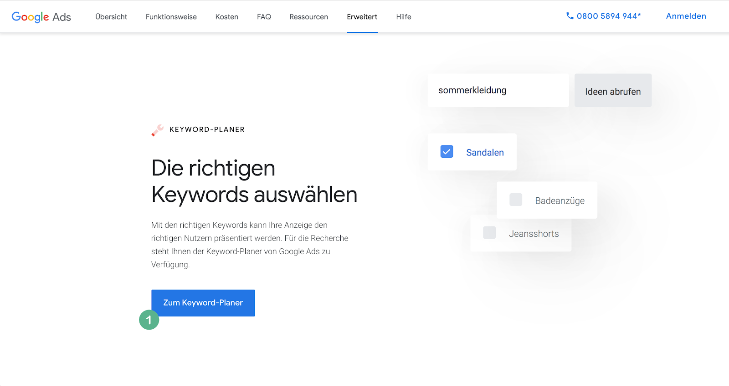Viewport: 729px width, 386px height.
Task: Go to the Funktionsweise page
Action: point(171,17)
